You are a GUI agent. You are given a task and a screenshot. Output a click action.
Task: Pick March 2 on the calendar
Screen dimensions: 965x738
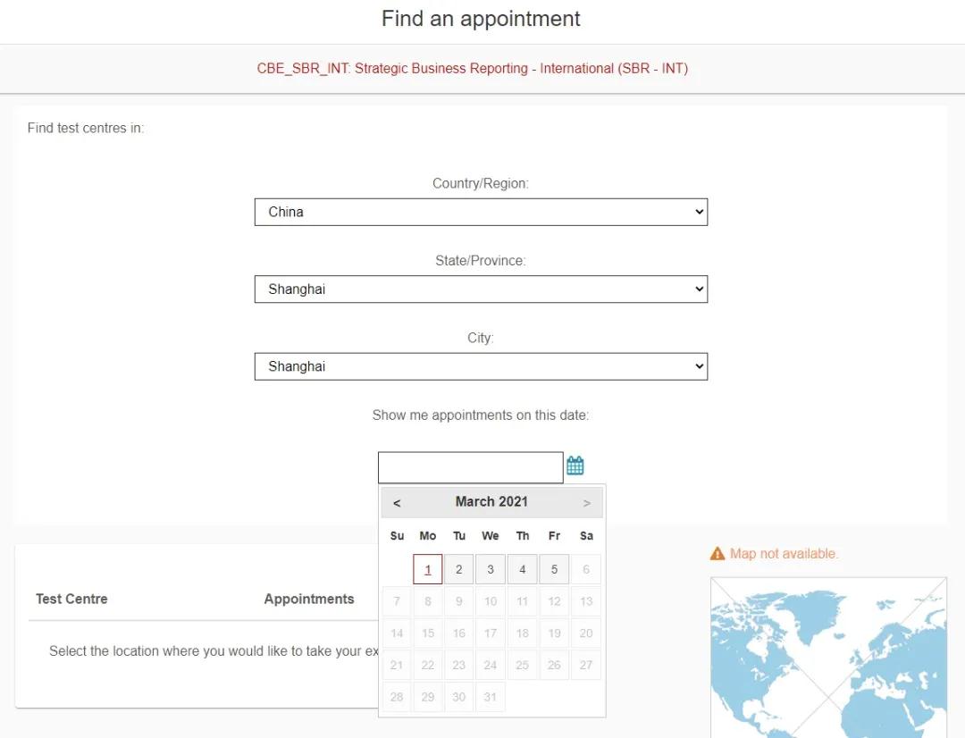click(459, 569)
